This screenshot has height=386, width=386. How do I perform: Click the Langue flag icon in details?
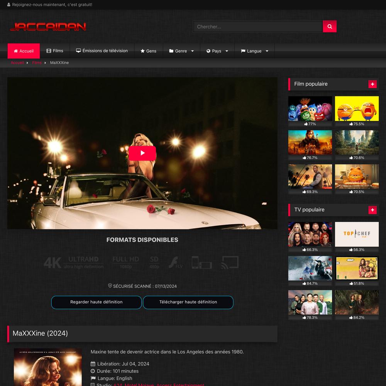[x=93, y=378]
